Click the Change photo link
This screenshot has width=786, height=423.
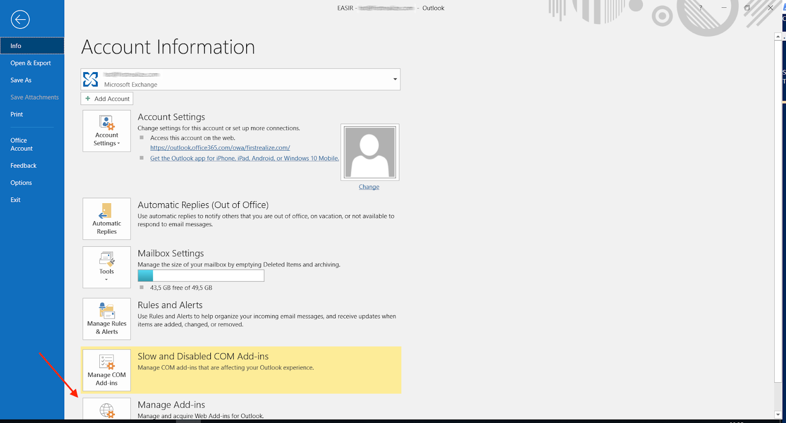(369, 187)
